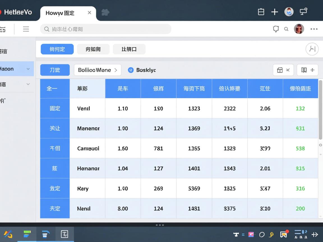The width and height of the screenshot is (323, 242).
Task: Click the hamburger menu icon beside the search bar
Action: pyautogui.click(x=26, y=29)
